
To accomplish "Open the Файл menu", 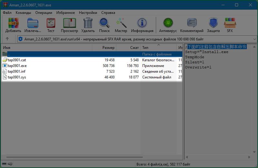I will click(x=7, y=13).
